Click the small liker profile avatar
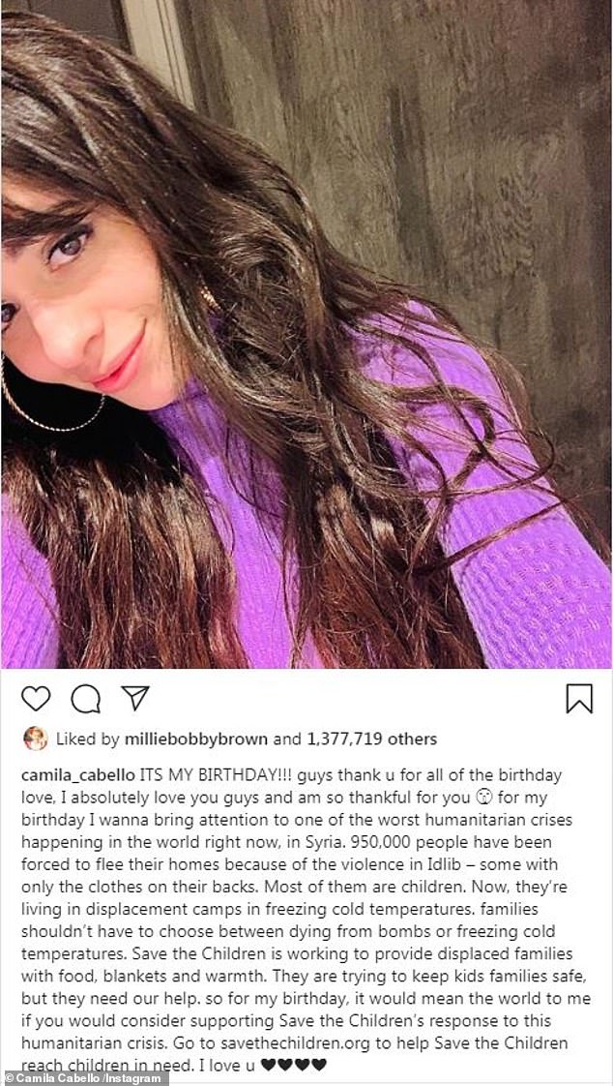 34,739
